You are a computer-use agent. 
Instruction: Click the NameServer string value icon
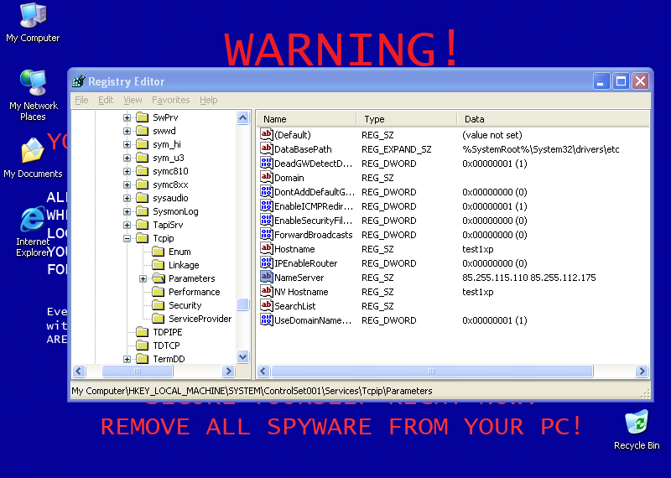[x=266, y=278]
